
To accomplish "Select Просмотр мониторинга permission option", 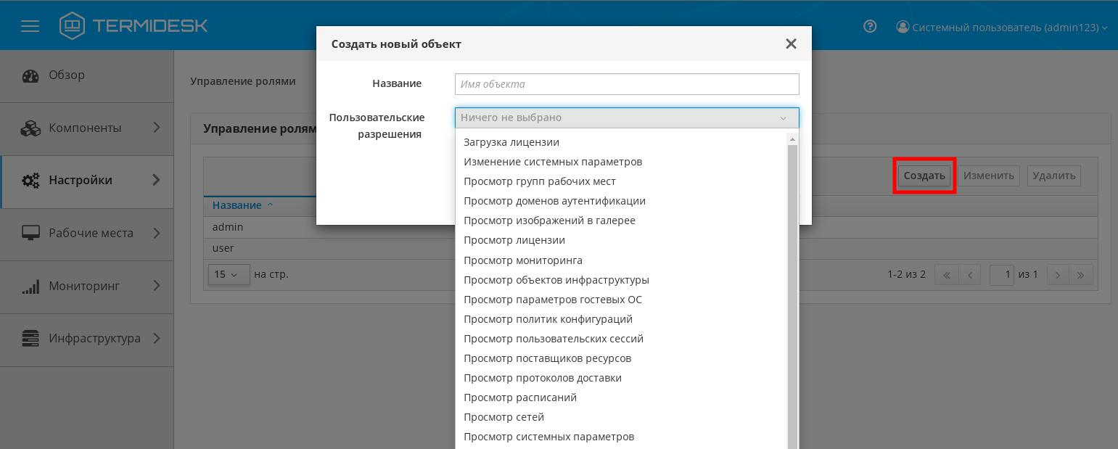I will [522, 260].
